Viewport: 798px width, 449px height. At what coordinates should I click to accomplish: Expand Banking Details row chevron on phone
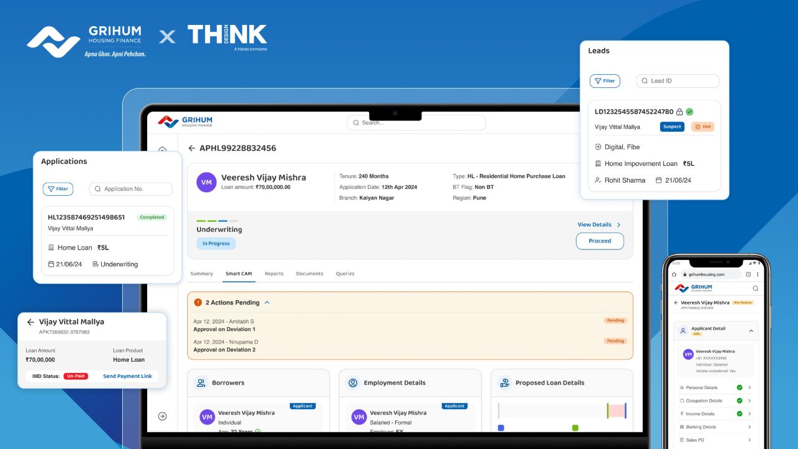pos(749,427)
